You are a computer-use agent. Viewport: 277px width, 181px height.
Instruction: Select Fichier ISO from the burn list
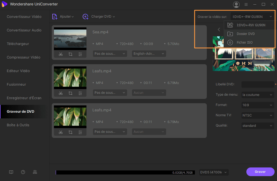coord(244,43)
